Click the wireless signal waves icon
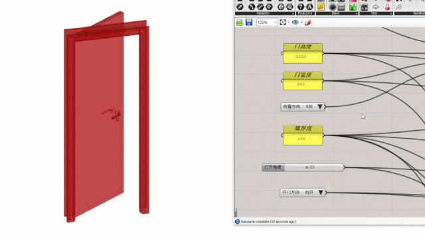This screenshot has height=239, width=425. 399,7
